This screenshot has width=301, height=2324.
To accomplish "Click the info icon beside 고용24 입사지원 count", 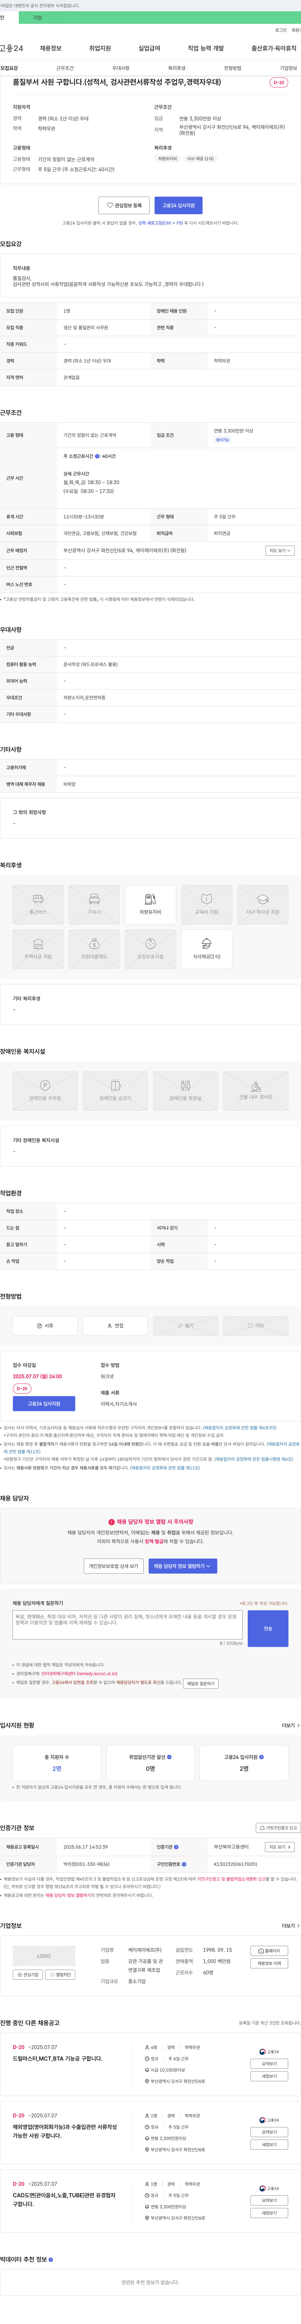I will click(x=261, y=1756).
